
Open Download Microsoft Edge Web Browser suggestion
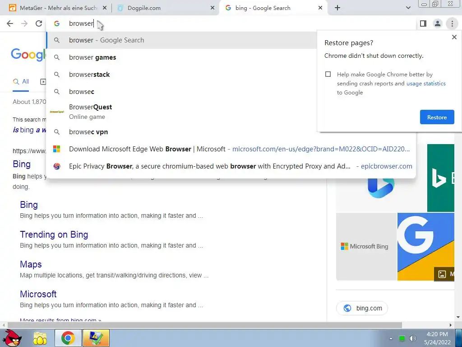[x=231, y=149]
